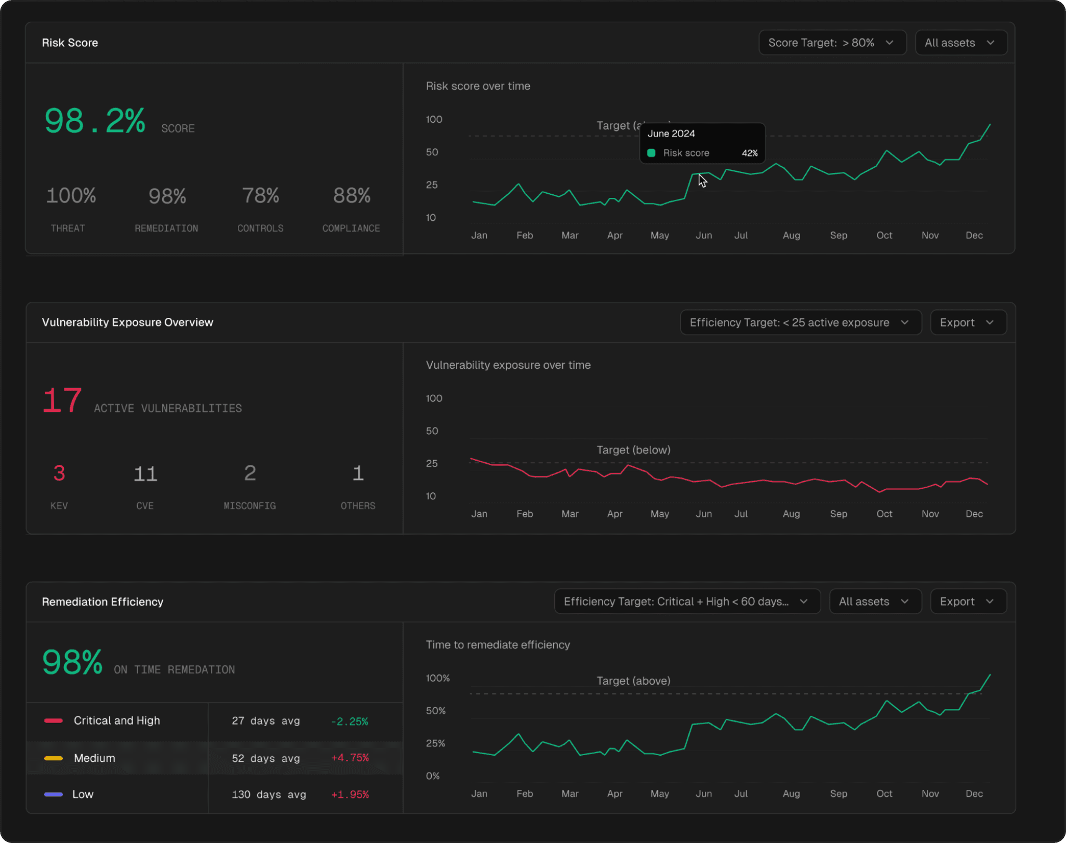Open the Score Target dropdown
Viewport: 1066px width, 843px height.
pyautogui.click(x=832, y=43)
